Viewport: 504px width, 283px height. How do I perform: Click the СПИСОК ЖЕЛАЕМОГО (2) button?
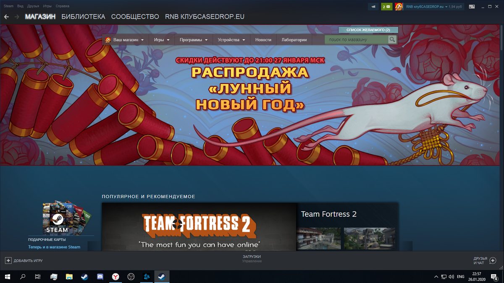click(x=368, y=30)
